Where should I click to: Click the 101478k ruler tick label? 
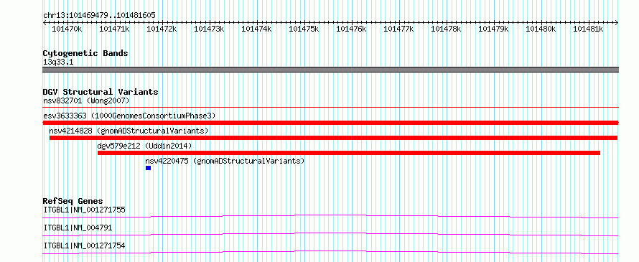point(446,29)
